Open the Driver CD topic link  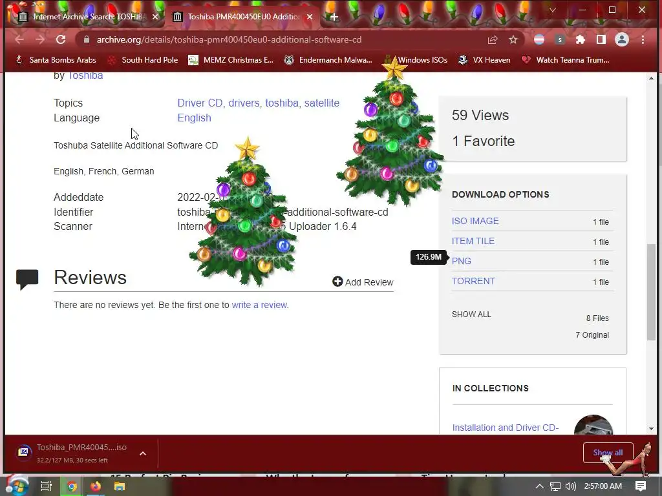click(200, 103)
